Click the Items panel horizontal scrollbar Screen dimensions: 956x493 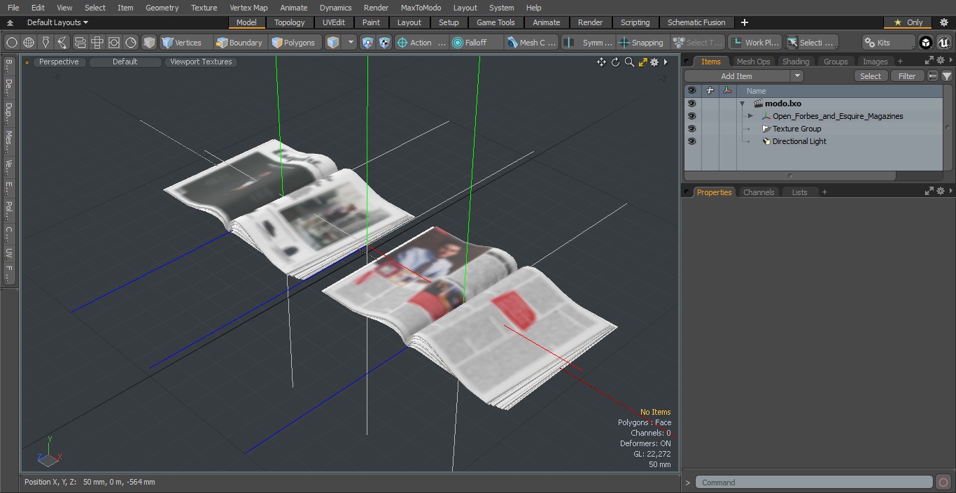[791, 176]
